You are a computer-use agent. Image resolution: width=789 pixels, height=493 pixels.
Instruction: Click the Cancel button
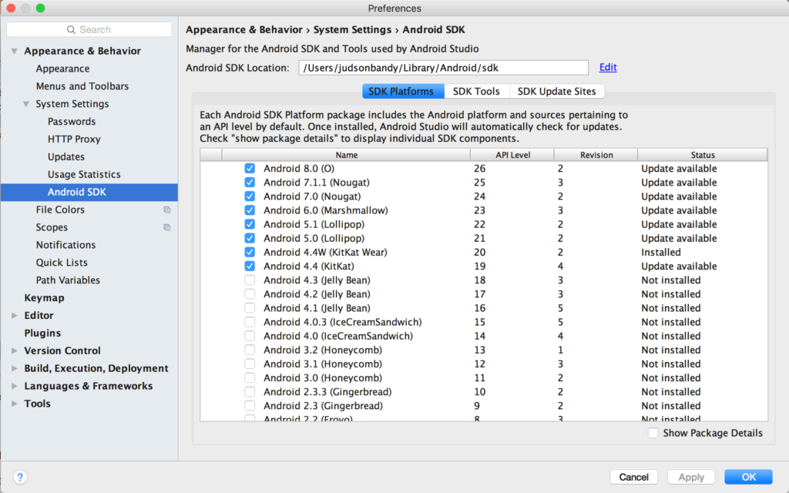[633, 477]
